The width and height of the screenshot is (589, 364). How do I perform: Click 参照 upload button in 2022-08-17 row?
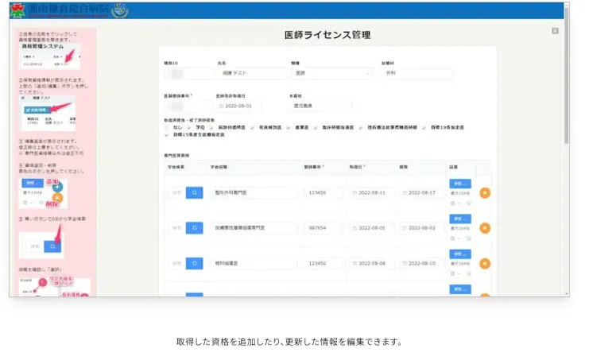460,184
